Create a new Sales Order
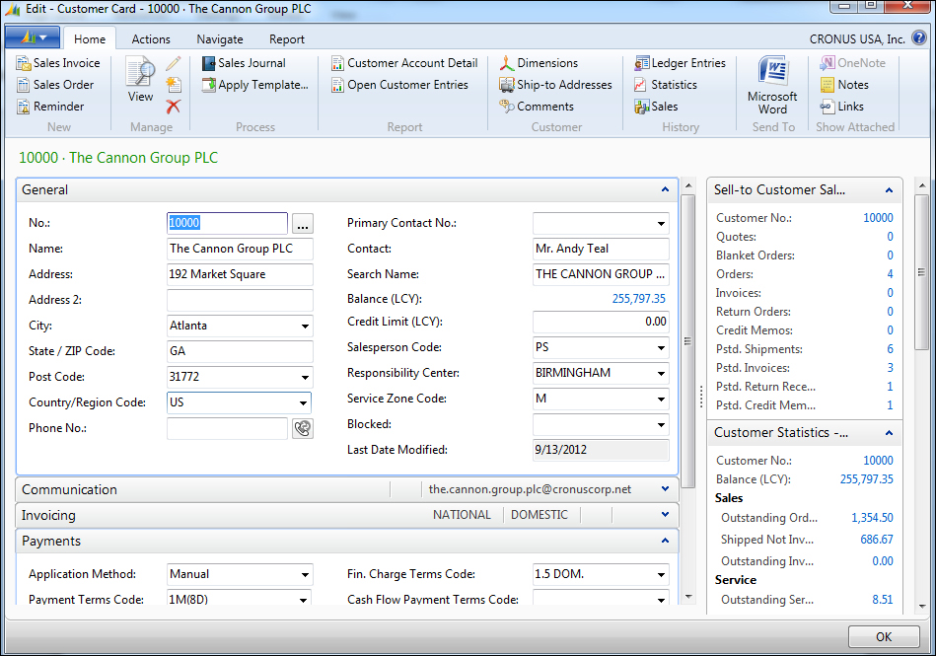Viewport: 936px width, 656px height. coord(55,85)
